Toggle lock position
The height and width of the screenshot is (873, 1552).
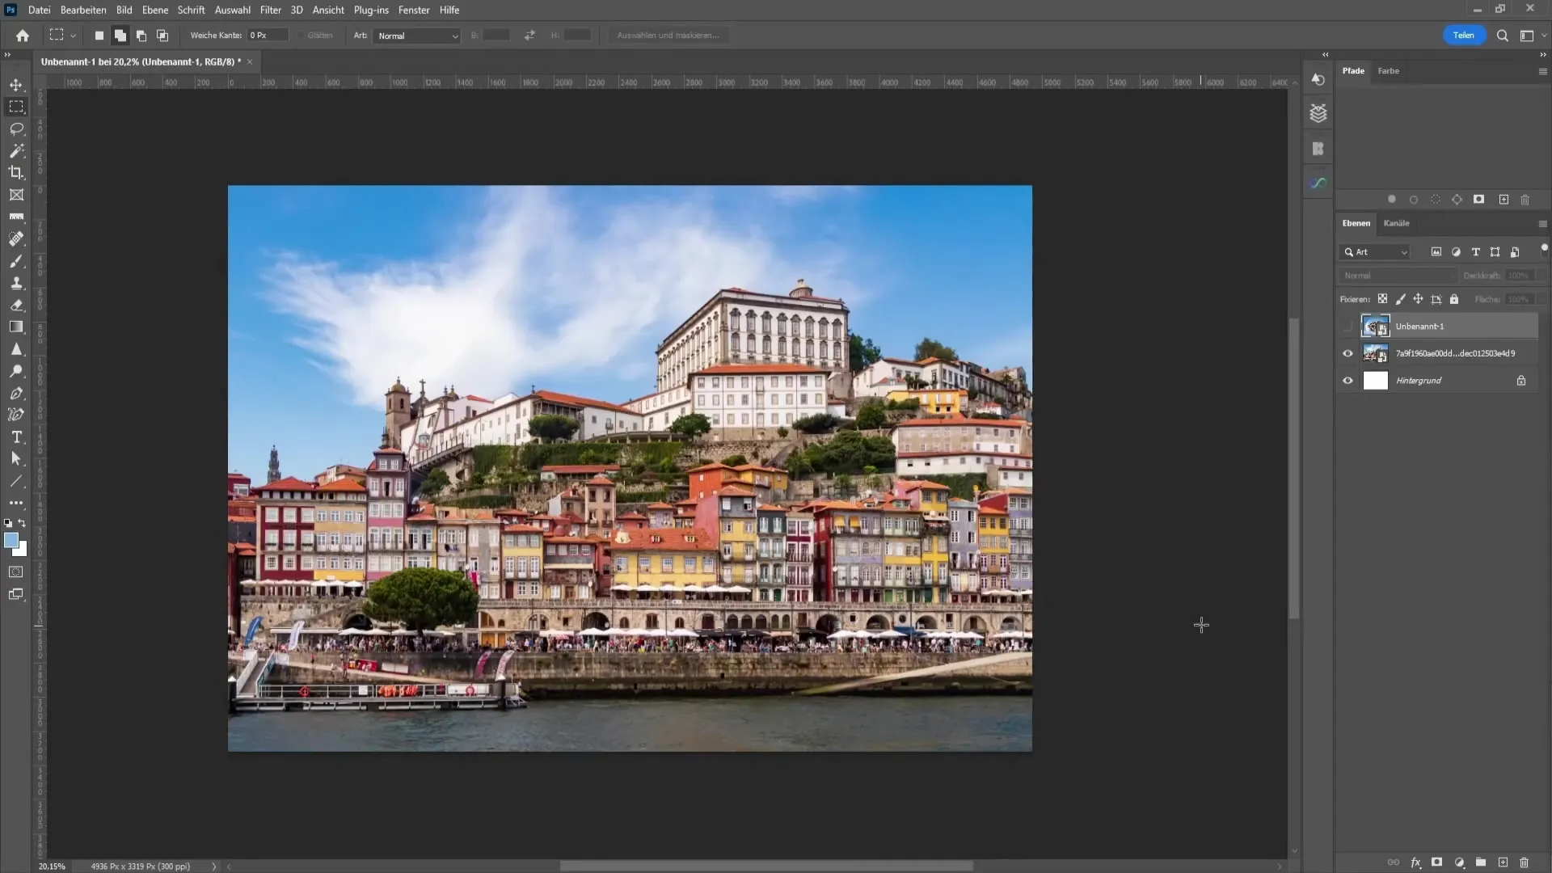coord(1418,299)
